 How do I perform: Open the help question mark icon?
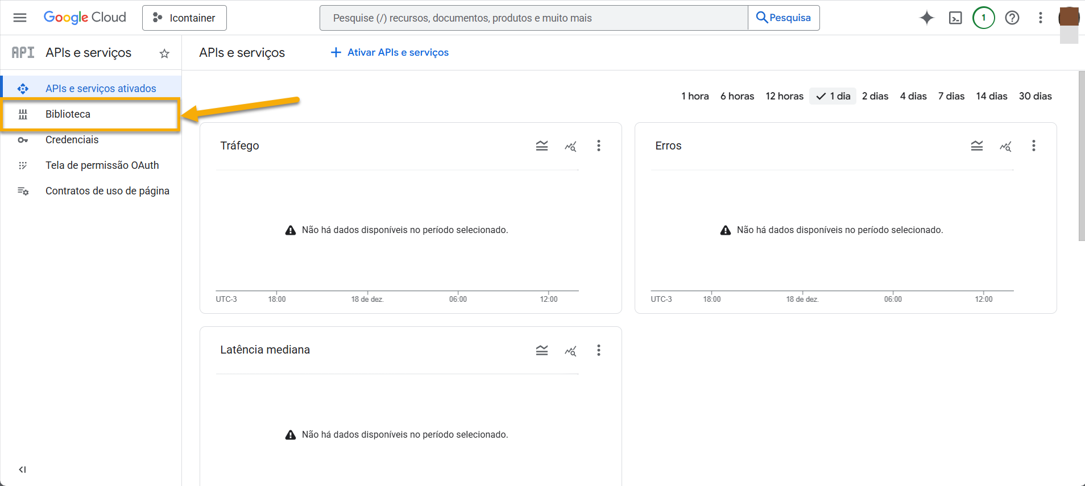(1012, 18)
